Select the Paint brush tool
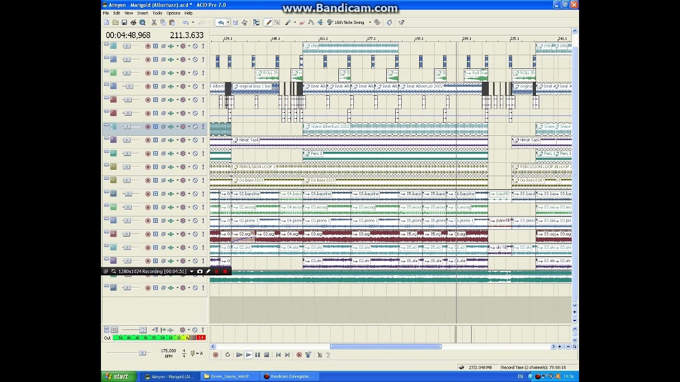The image size is (680, 382). pos(288,22)
